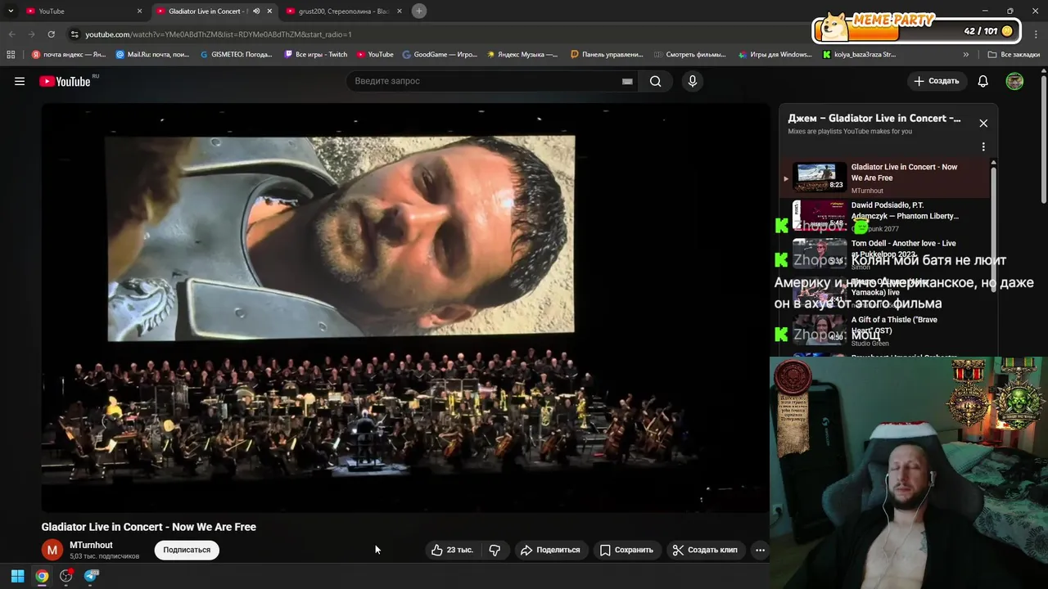The height and width of the screenshot is (589, 1048).
Task: Expand hidden bookmarks chevron
Action: [966, 55]
